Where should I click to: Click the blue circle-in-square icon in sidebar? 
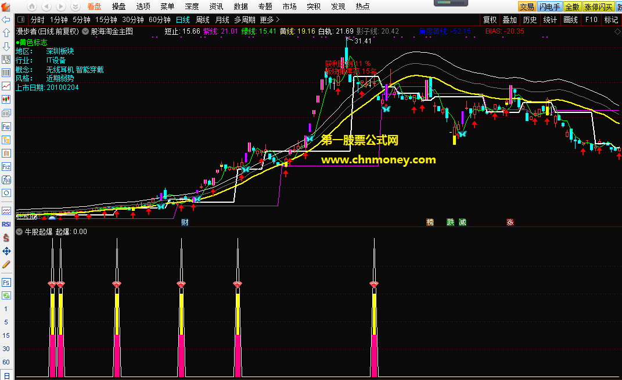[x=6, y=193]
